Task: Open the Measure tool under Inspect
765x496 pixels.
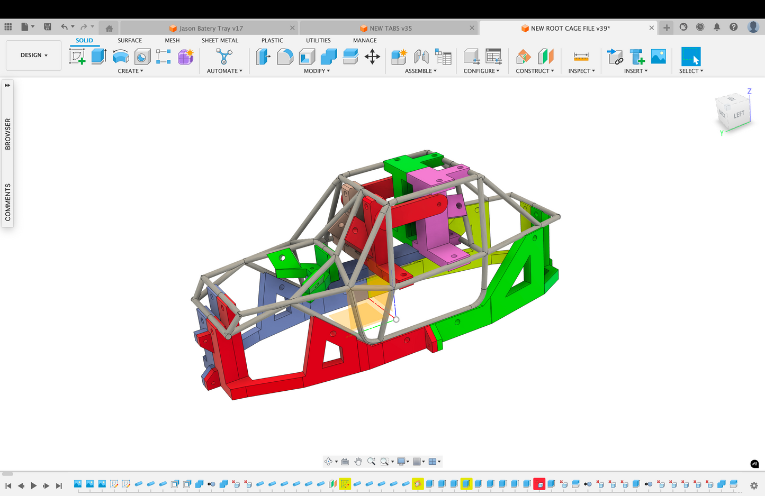Action: [x=581, y=56]
